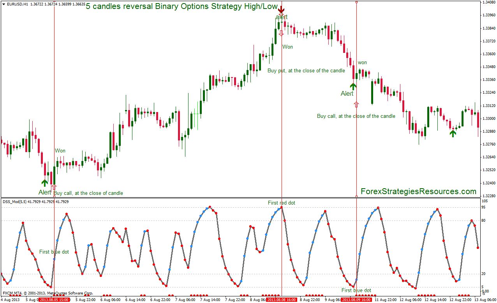The height and width of the screenshot is (303, 497).
Task: Click the lowercase 'alert' label at the chart high
Action: click(x=282, y=17)
